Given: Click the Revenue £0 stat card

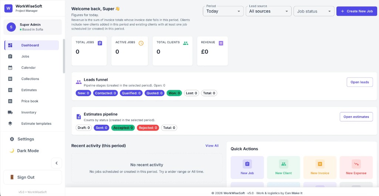Looking at the screenshot, I should 212,51.
